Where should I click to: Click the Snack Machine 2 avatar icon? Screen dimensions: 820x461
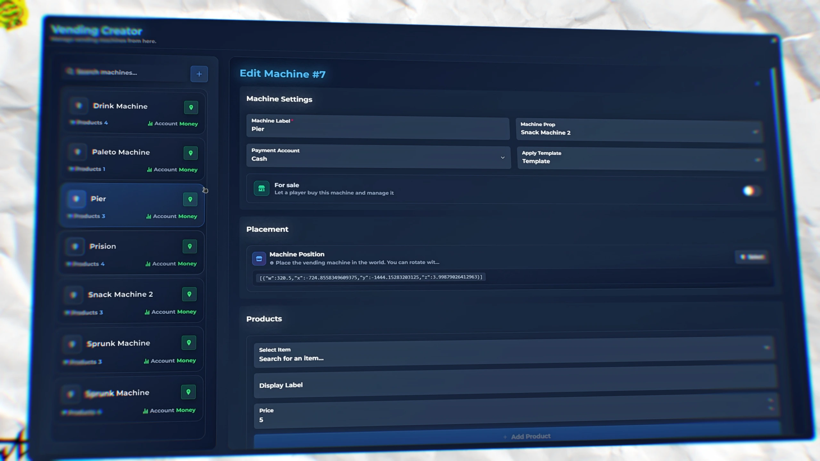(73, 295)
